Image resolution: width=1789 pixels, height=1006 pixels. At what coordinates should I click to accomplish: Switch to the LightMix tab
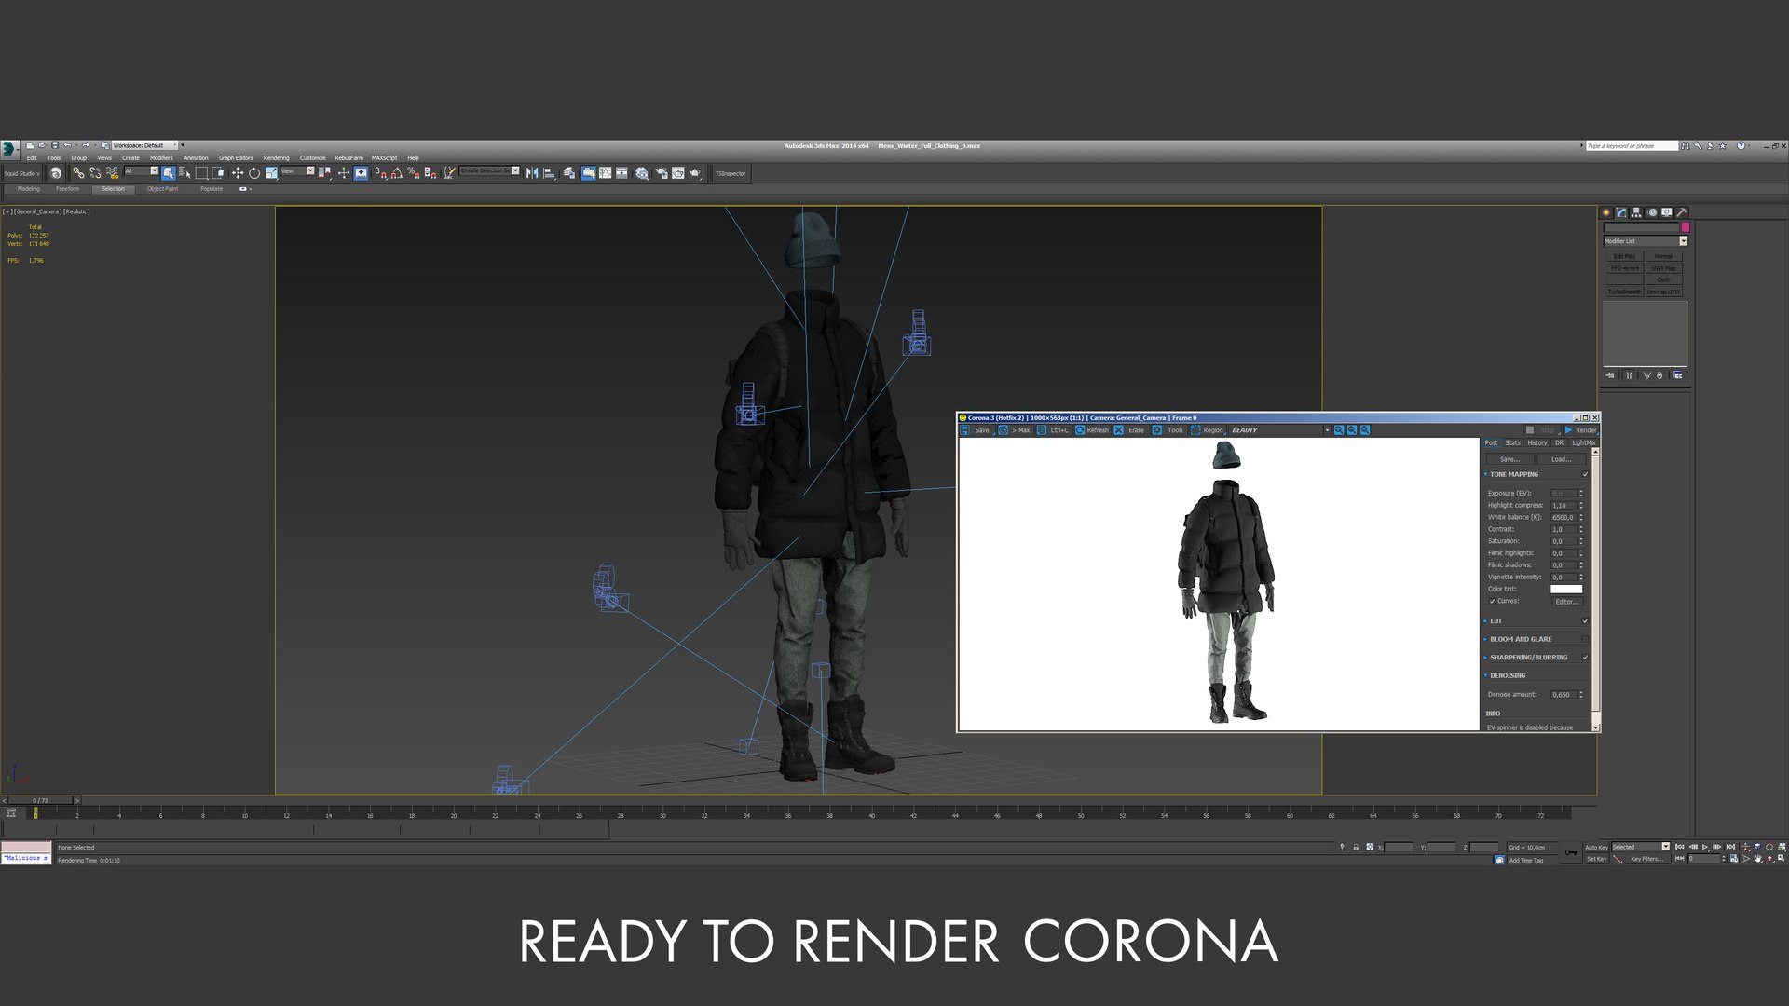[1583, 443]
